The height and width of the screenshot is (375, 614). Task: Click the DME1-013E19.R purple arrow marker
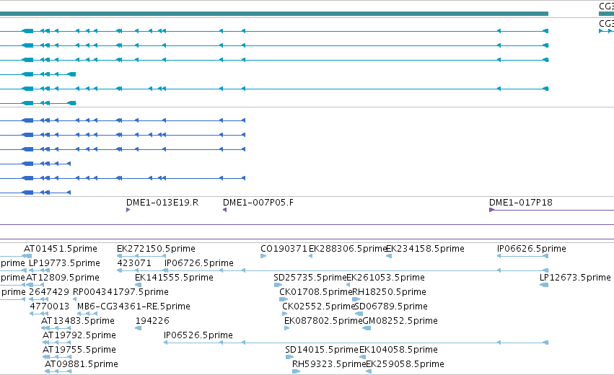click(128, 210)
